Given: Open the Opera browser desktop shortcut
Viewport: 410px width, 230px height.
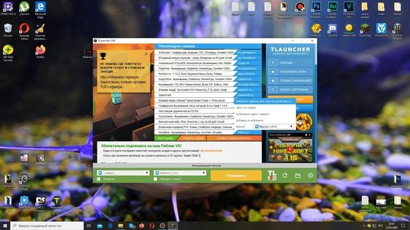Looking at the screenshot, I should [24, 31].
